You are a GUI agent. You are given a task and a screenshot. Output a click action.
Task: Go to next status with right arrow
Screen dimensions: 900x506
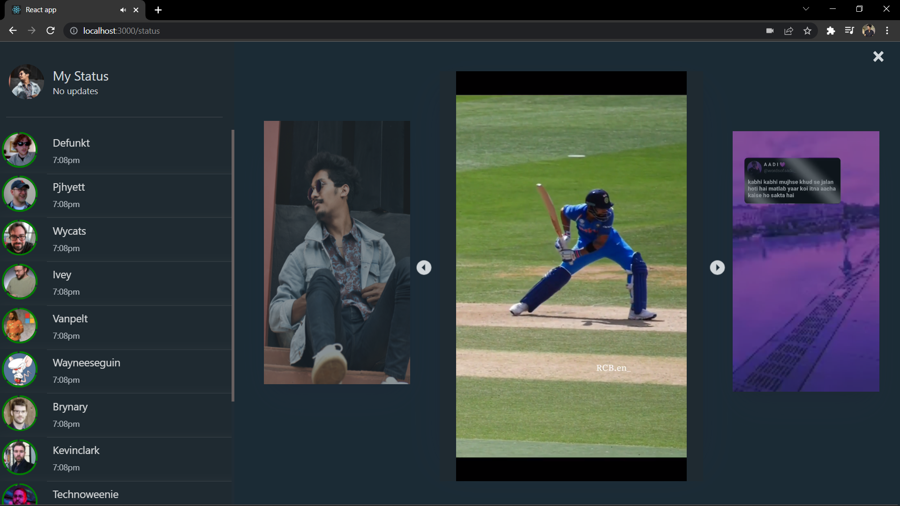(x=717, y=268)
